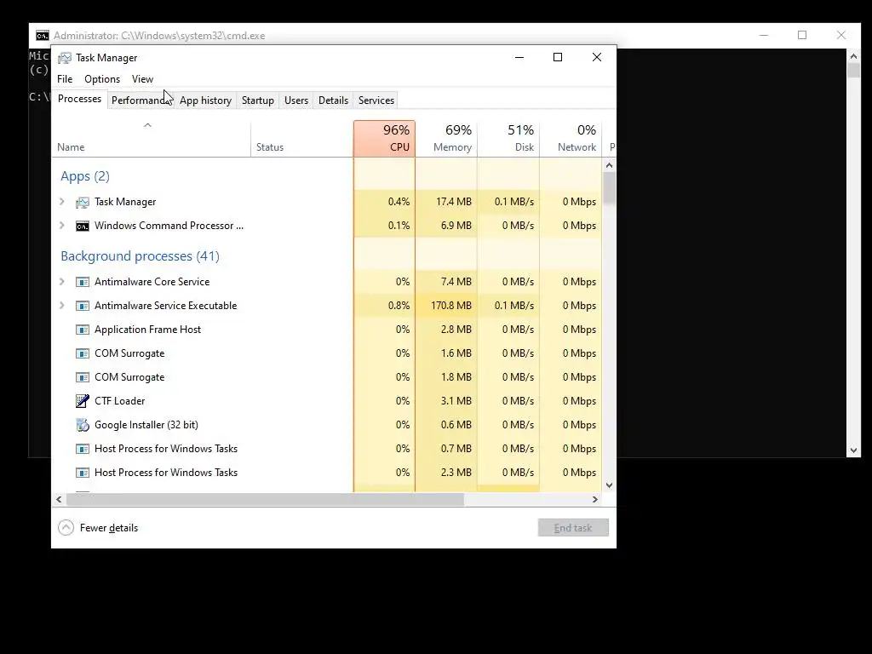The height and width of the screenshot is (654, 872).
Task: Expand the Antimalware Service Executable entry
Action: pyautogui.click(x=61, y=306)
